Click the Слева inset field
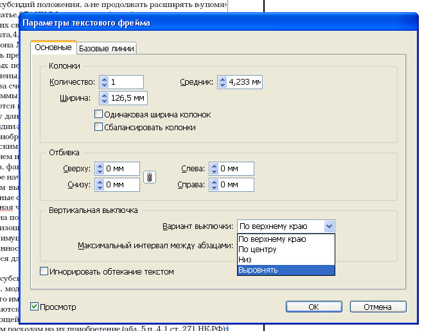The width and height of the screenshot is (431, 331). (x=236, y=169)
